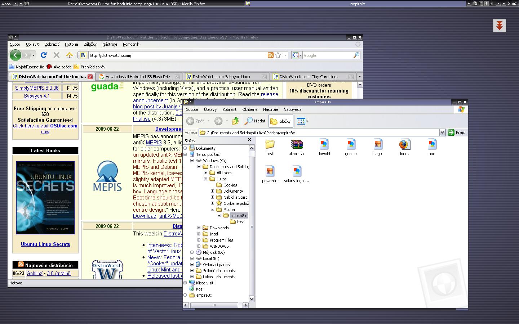This screenshot has height=324, width=519.
Task: Open História menu in Firefox
Action: tap(71, 44)
